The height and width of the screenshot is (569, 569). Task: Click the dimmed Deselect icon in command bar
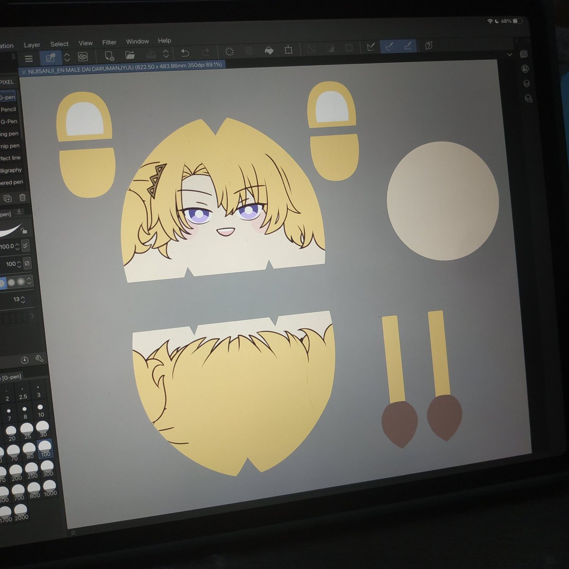click(x=312, y=49)
